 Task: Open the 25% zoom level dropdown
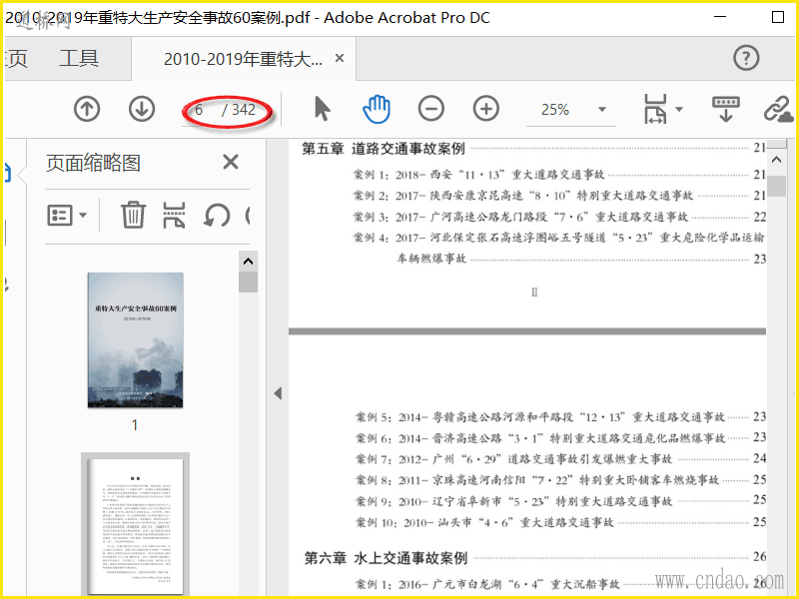pyautogui.click(x=602, y=110)
